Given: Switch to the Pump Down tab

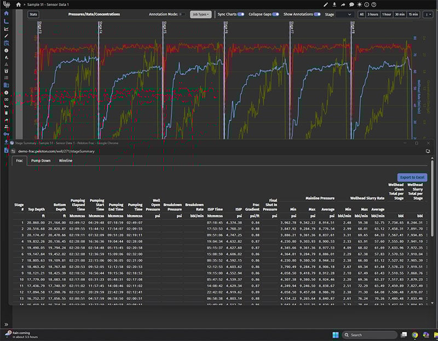Looking at the screenshot, I should pos(41,161).
